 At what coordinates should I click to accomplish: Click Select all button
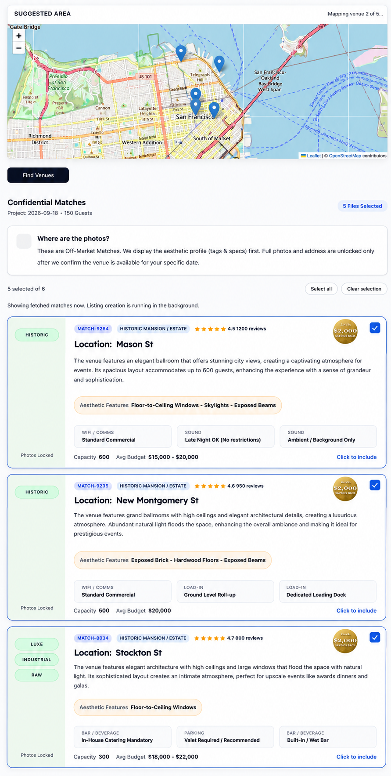(321, 289)
